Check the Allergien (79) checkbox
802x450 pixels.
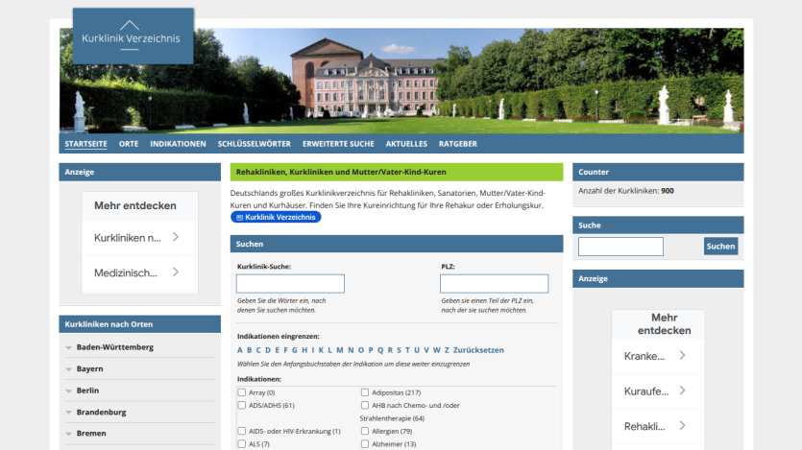[x=365, y=431]
